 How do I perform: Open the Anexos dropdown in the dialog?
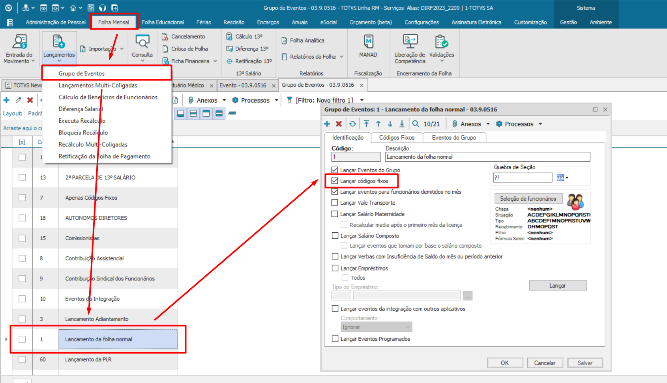click(488, 124)
